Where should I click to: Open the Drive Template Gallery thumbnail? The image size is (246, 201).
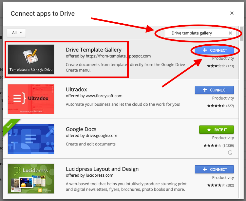[31, 59]
